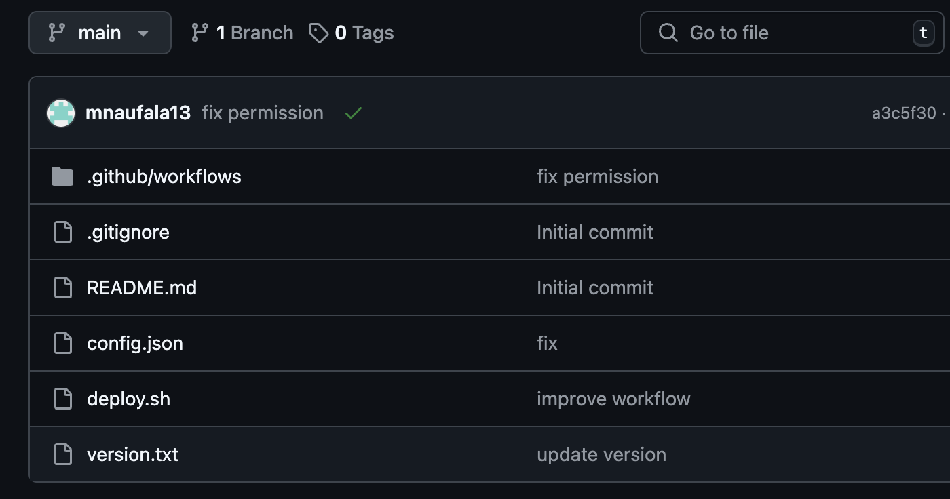Open the main branch selector dropdown
The height and width of the screenshot is (499, 950).
coord(100,33)
